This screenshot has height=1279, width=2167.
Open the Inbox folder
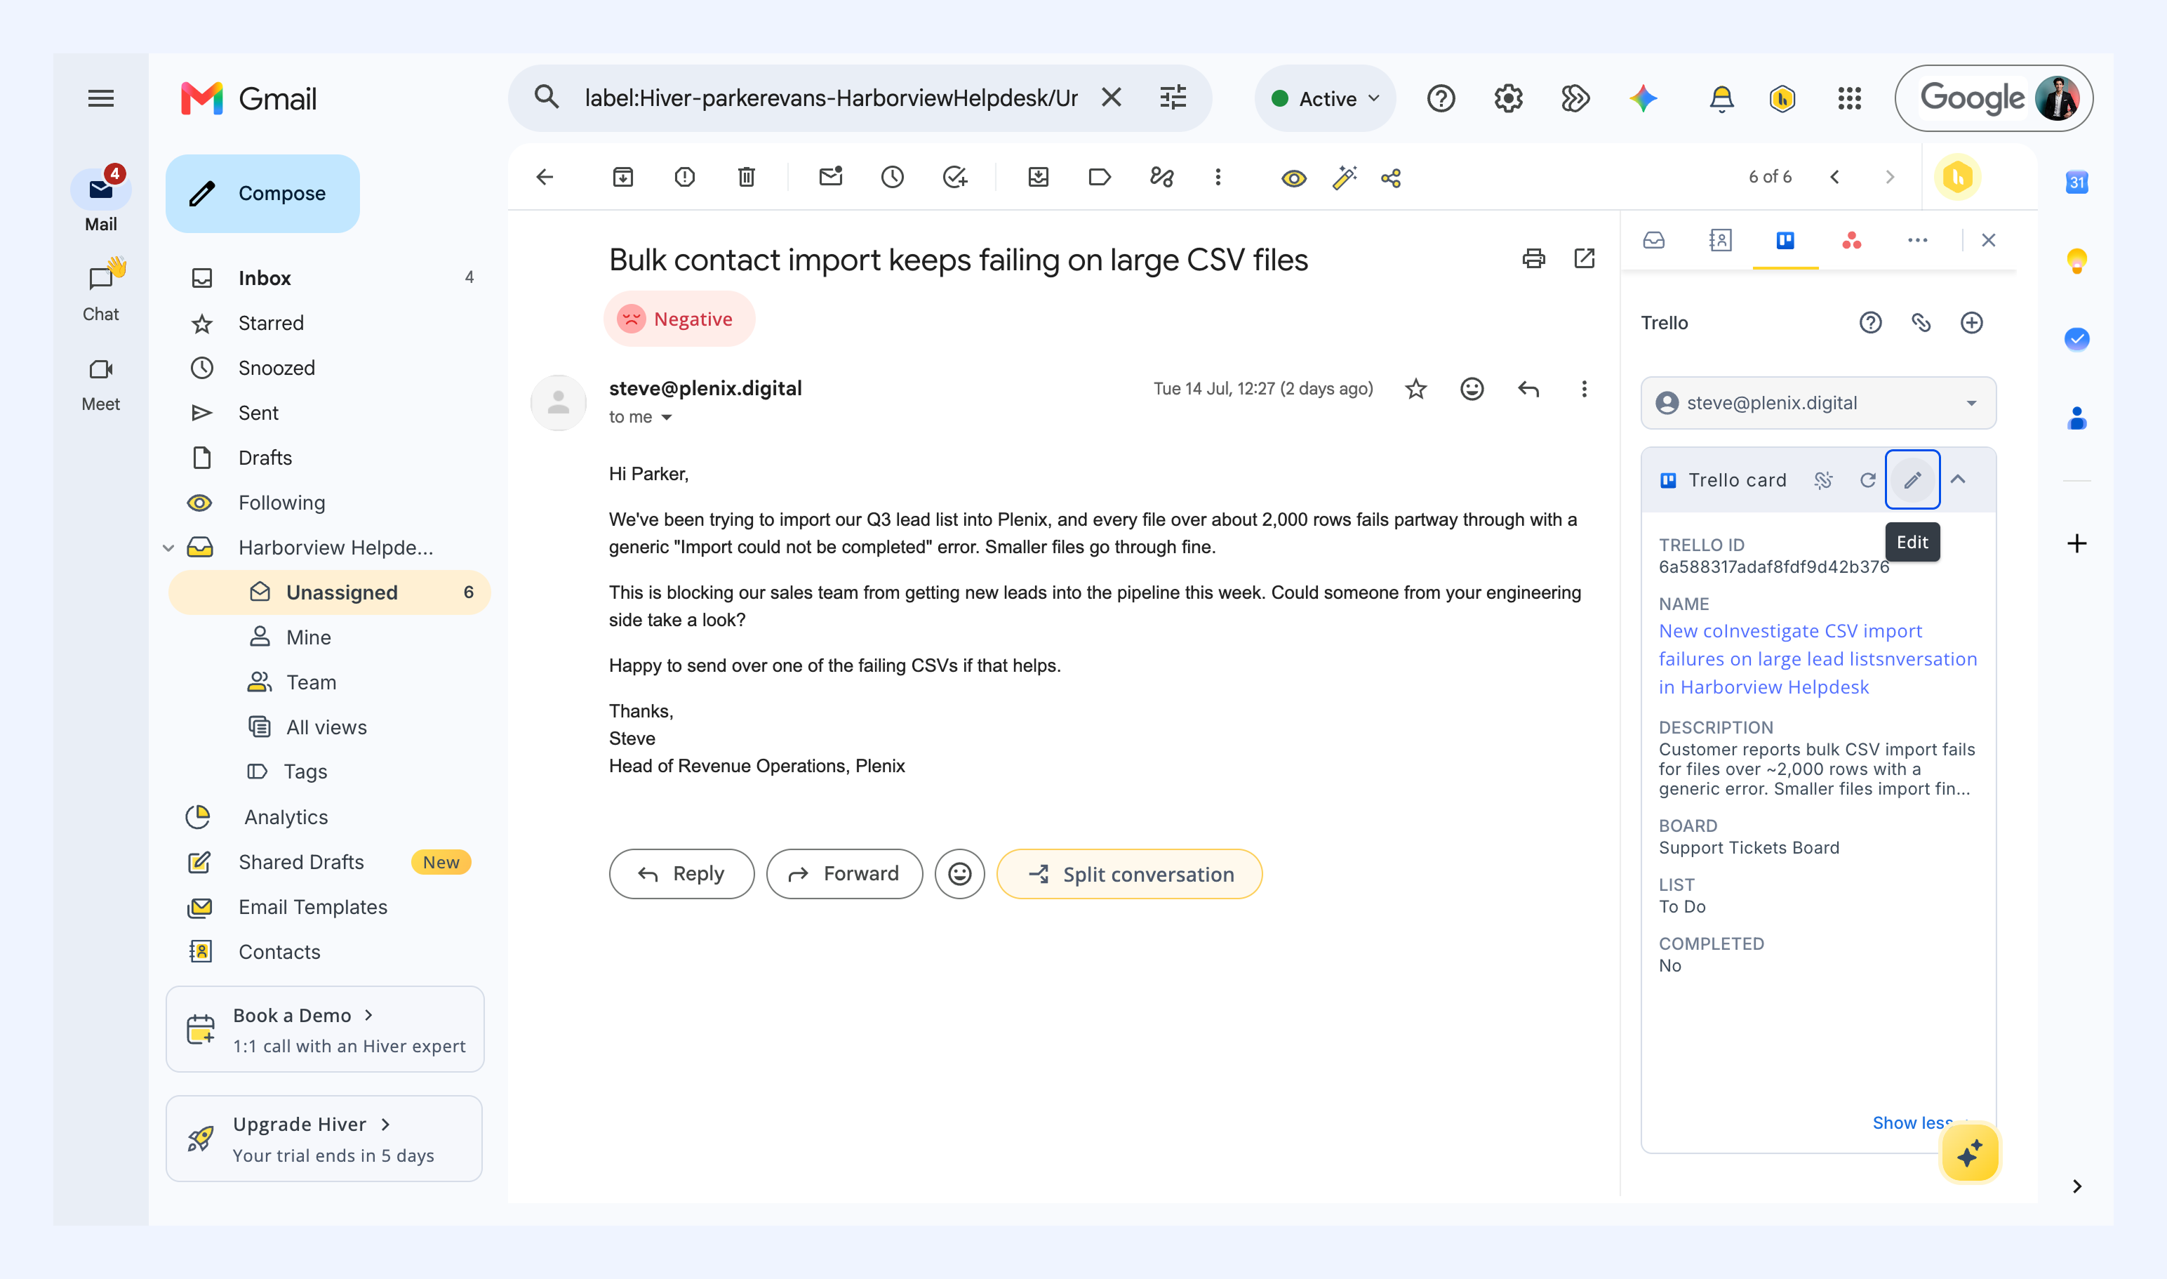tap(330, 279)
